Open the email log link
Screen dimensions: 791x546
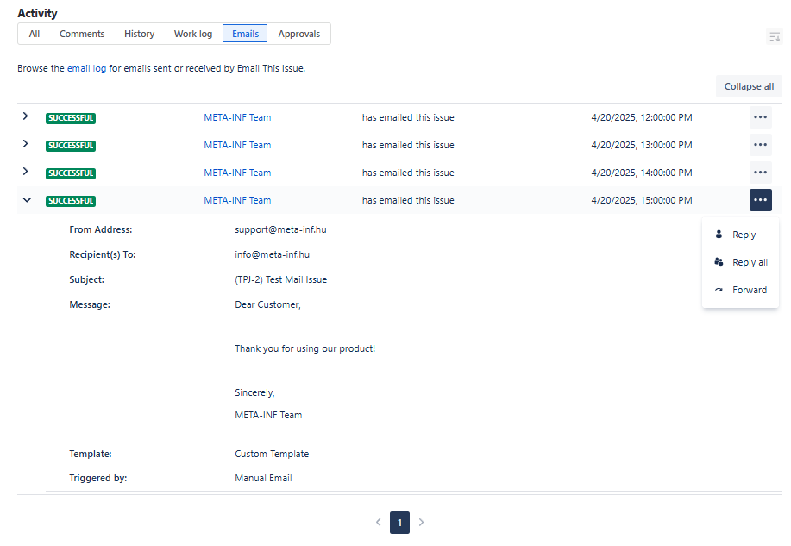point(87,68)
